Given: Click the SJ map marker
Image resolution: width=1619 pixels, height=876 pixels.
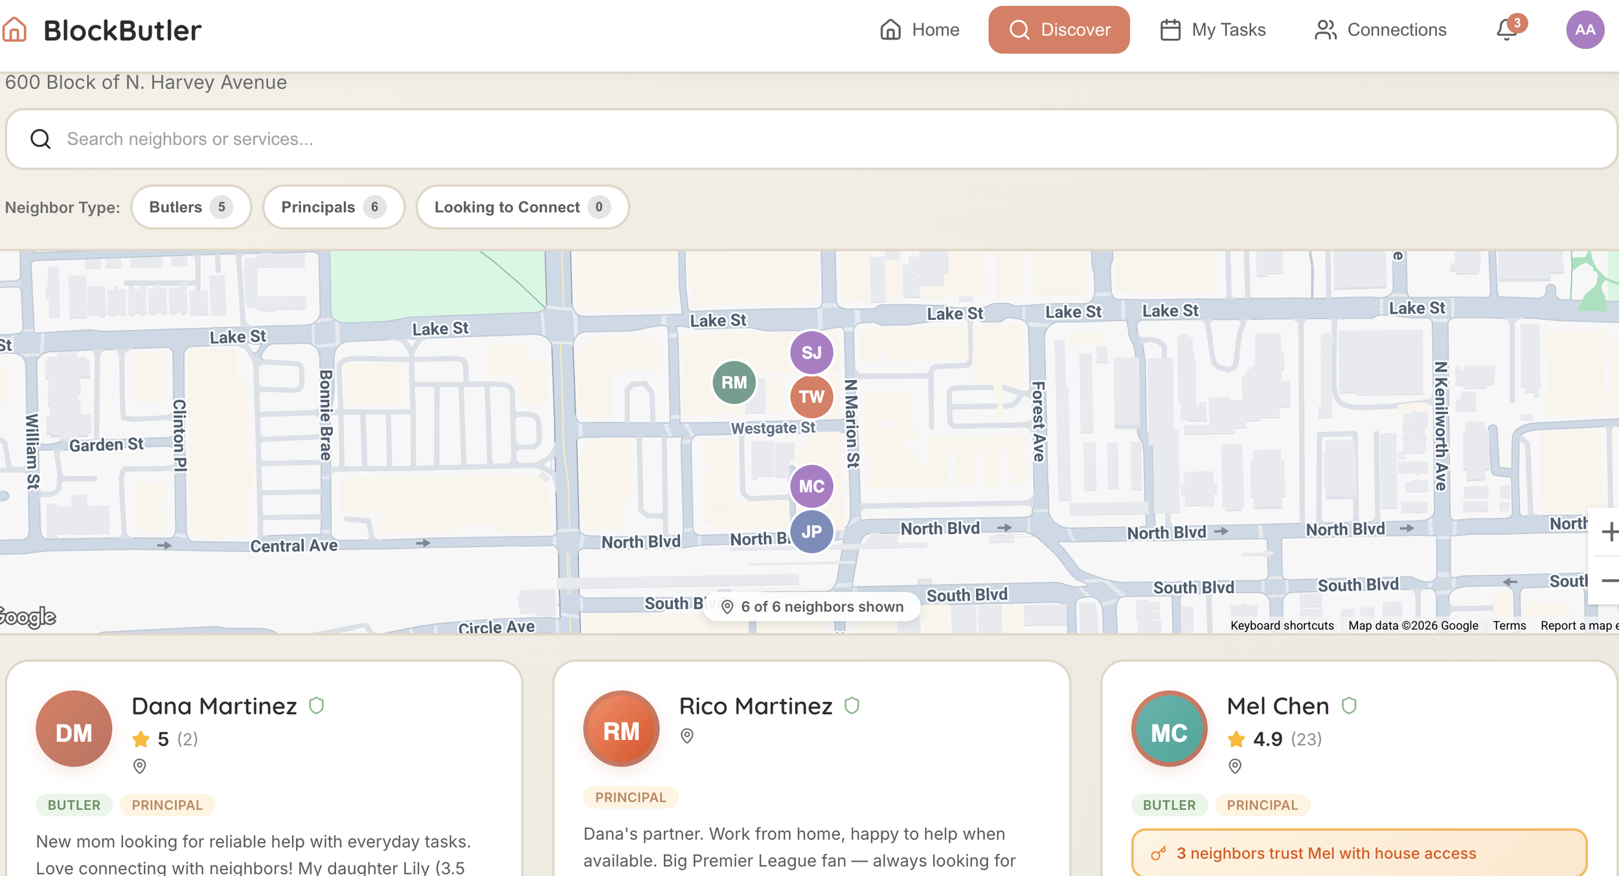Looking at the screenshot, I should (811, 352).
